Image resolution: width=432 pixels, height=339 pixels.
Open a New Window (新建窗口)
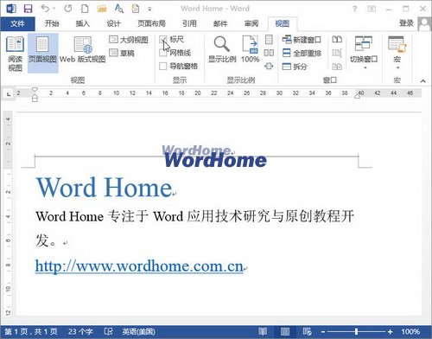(x=302, y=40)
